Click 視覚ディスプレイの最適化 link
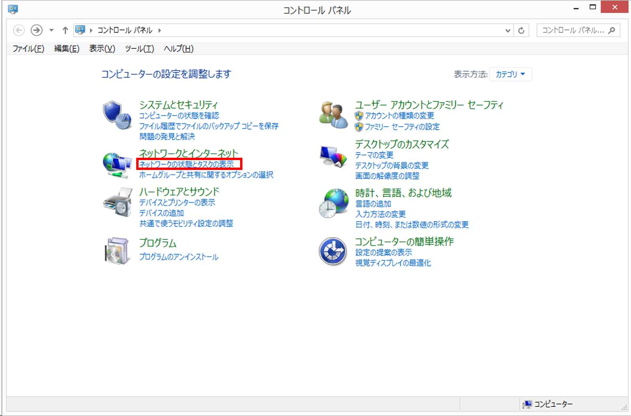This screenshot has height=416, width=631. [x=393, y=263]
